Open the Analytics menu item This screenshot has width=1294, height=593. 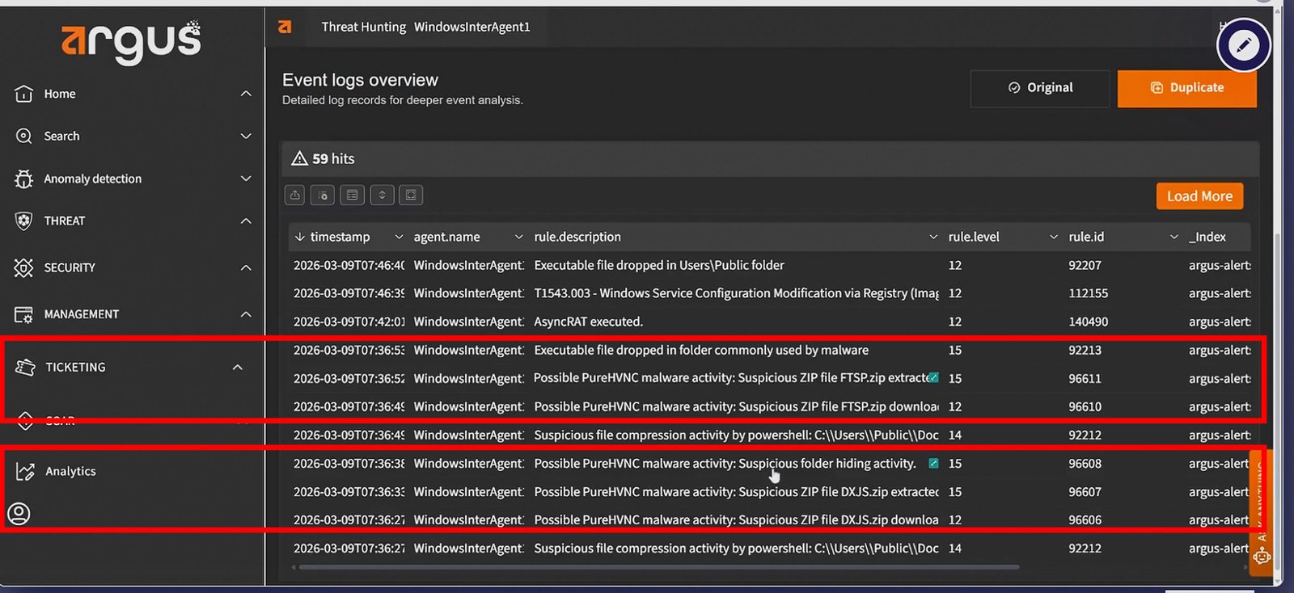[x=70, y=471]
